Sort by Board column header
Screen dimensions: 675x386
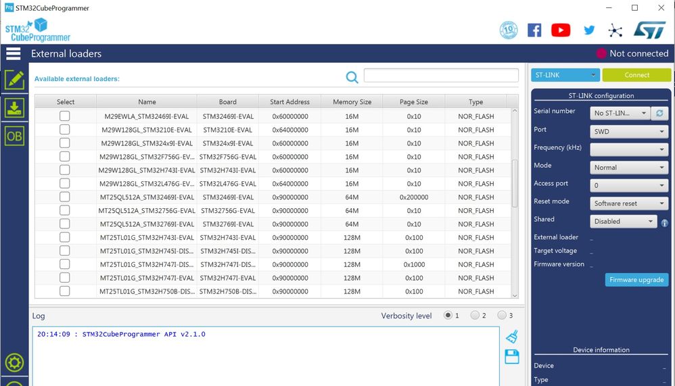[228, 101]
